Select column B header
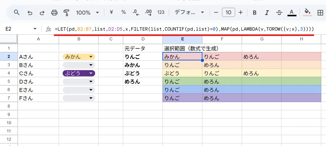326x146 pixels. pos(79,39)
